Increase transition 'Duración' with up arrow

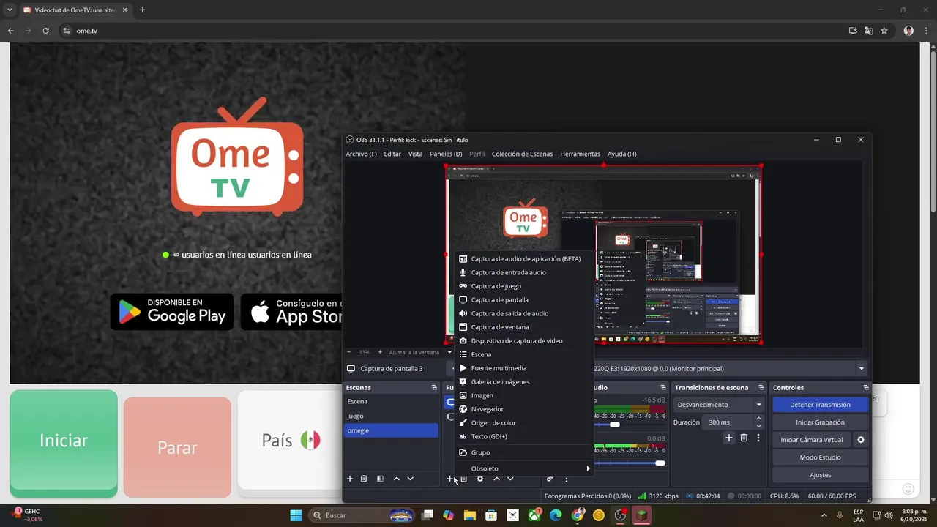(758, 419)
